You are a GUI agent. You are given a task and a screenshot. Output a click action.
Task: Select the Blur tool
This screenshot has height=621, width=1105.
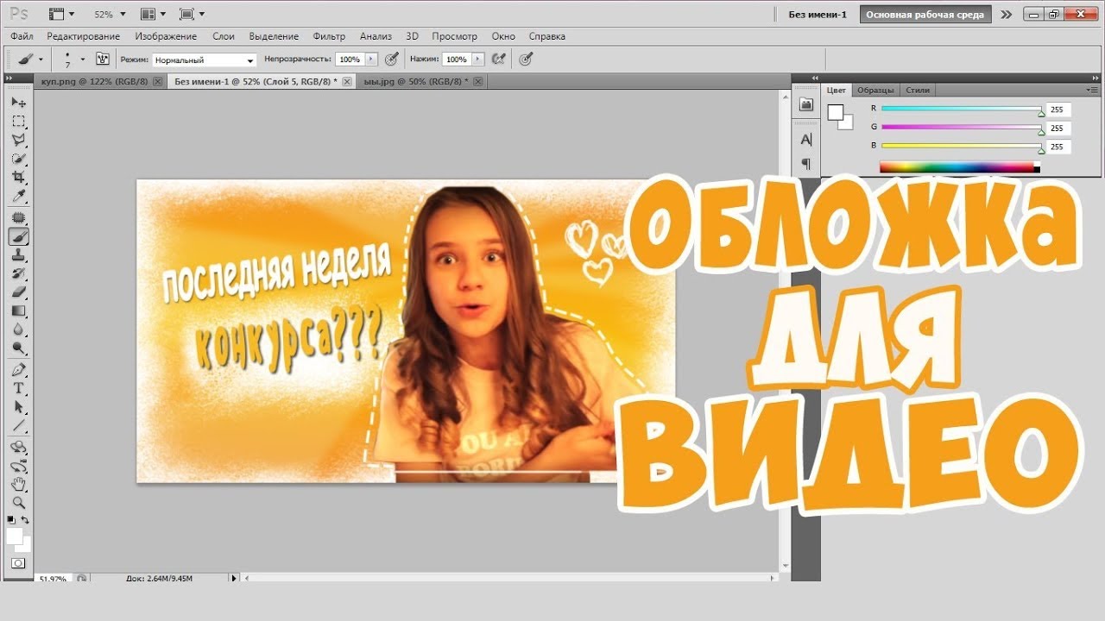pos(18,329)
